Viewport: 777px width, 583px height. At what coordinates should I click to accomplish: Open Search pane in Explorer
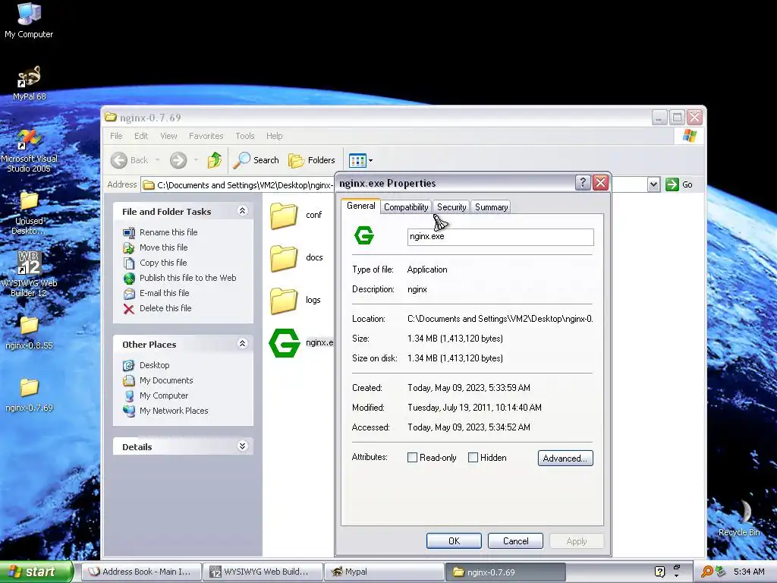256,160
